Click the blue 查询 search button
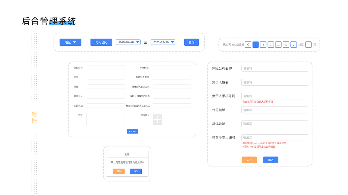348x195 pixels. pos(191,42)
